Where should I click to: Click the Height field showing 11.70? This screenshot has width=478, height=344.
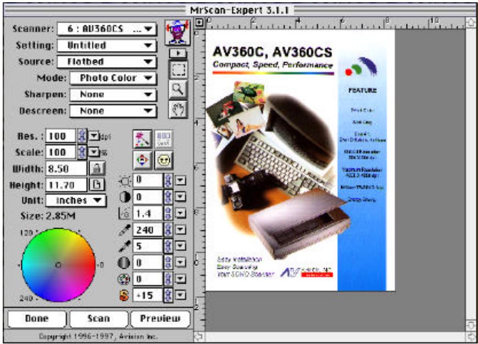tap(66, 185)
